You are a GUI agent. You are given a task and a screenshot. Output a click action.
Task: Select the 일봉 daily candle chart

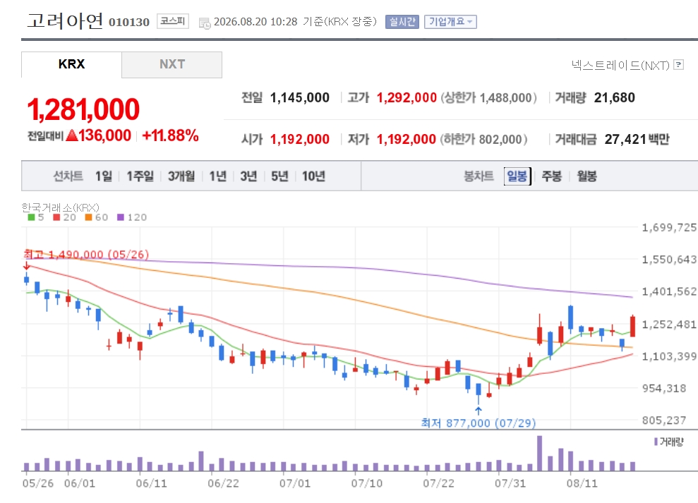[517, 176]
